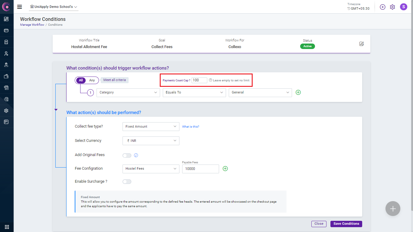Click the Save Conditions button
The image size is (413, 232).
pyautogui.click(x=346, y=224)
